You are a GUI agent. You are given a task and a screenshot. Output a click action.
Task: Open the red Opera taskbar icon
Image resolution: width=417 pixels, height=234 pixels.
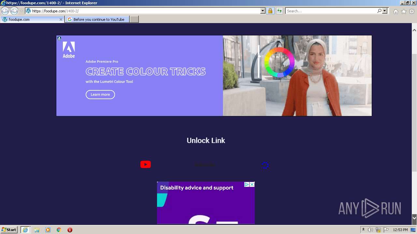coord(70,230)
